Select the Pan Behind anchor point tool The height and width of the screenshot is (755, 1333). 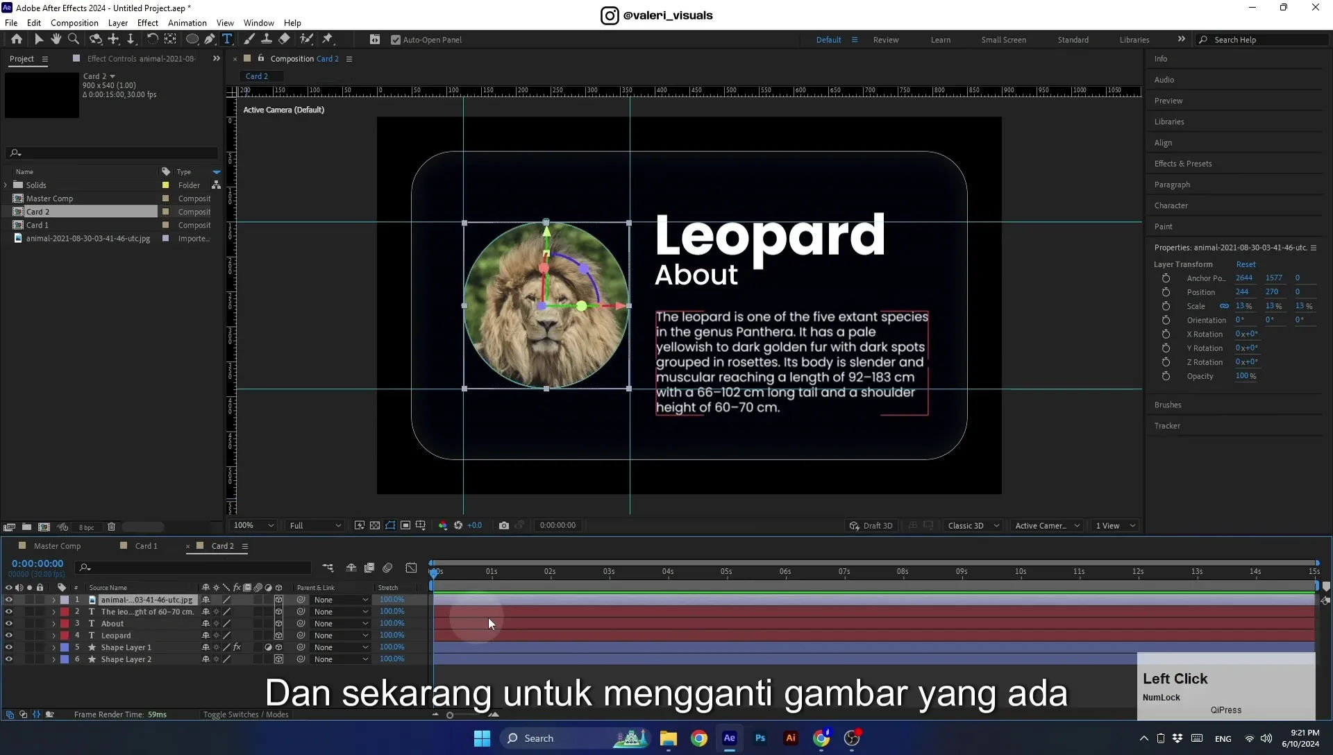click(170, 40)
